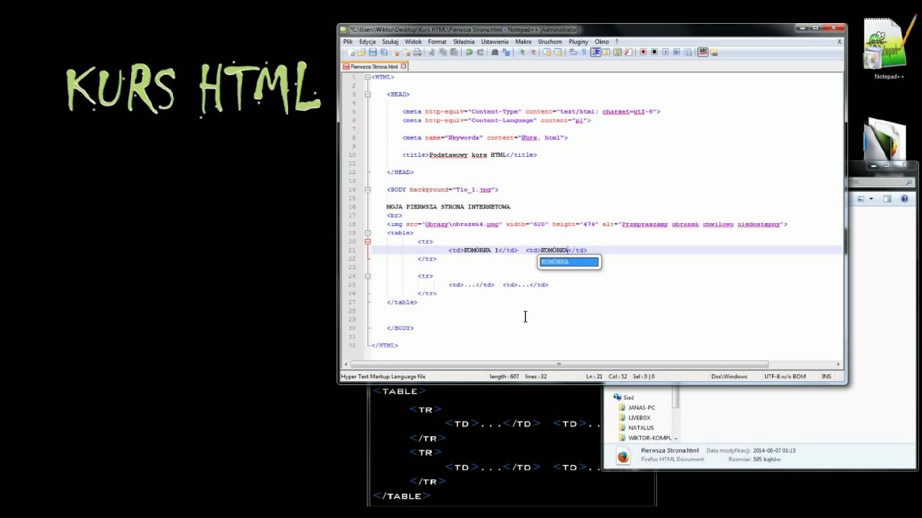Click the Explorer help question icon
The height and width of the screenshot is (518, 922).
click(906, 199)
